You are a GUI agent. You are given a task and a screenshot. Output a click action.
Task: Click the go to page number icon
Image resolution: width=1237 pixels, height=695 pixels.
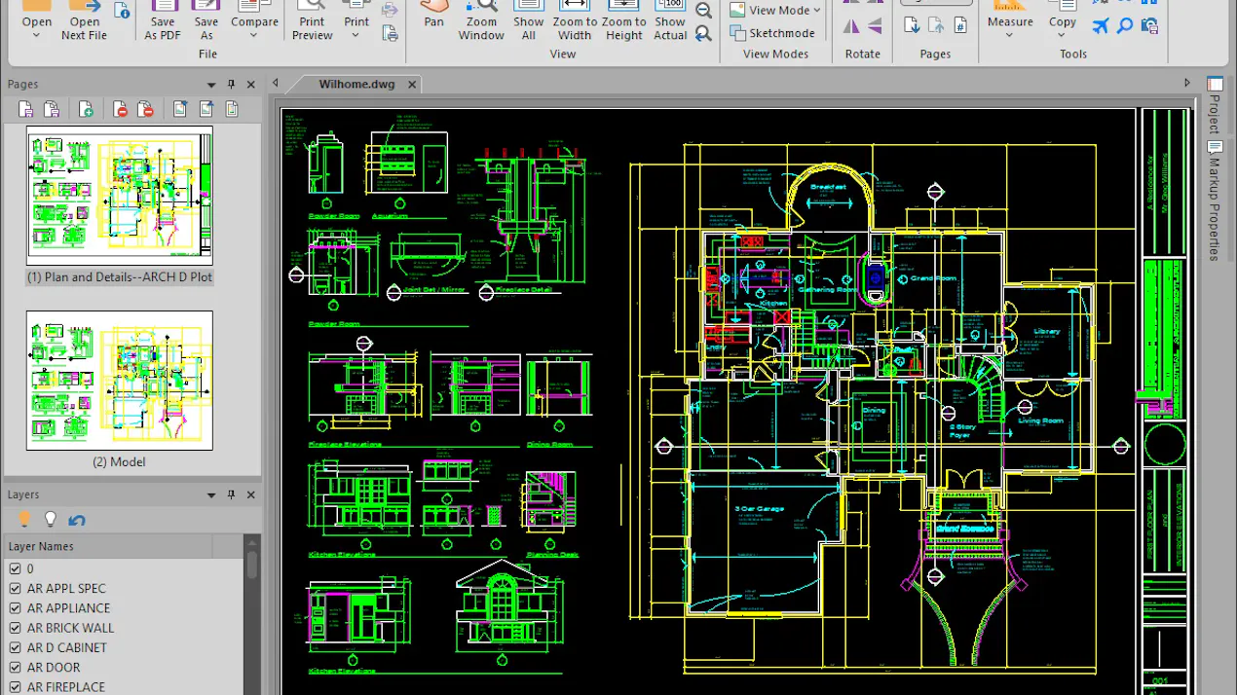click(x=959, y=26)
